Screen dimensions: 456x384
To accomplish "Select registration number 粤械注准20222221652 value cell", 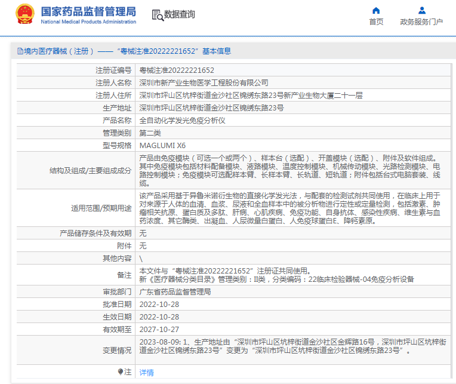I will point(177,70).
